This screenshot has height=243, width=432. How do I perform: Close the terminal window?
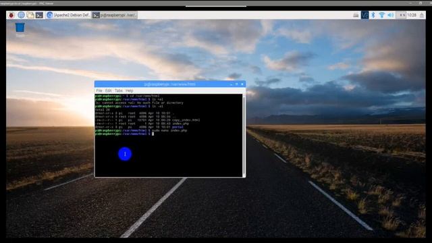click(242, 84)
